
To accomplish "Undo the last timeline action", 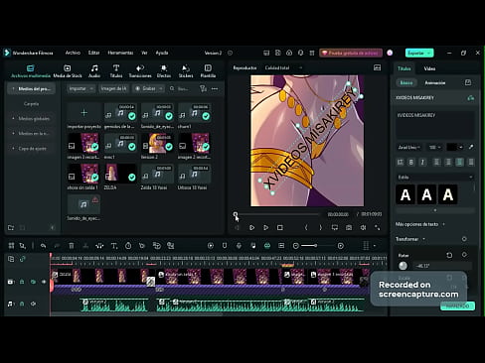I will point(43,246).
